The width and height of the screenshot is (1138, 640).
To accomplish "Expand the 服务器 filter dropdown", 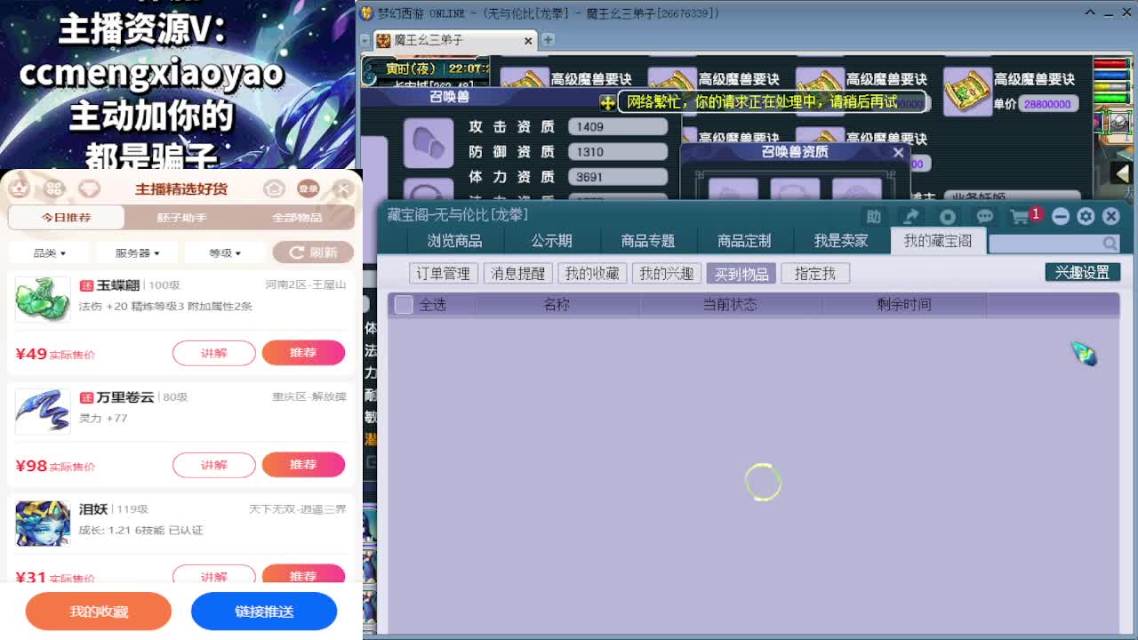I will (137, 253).
